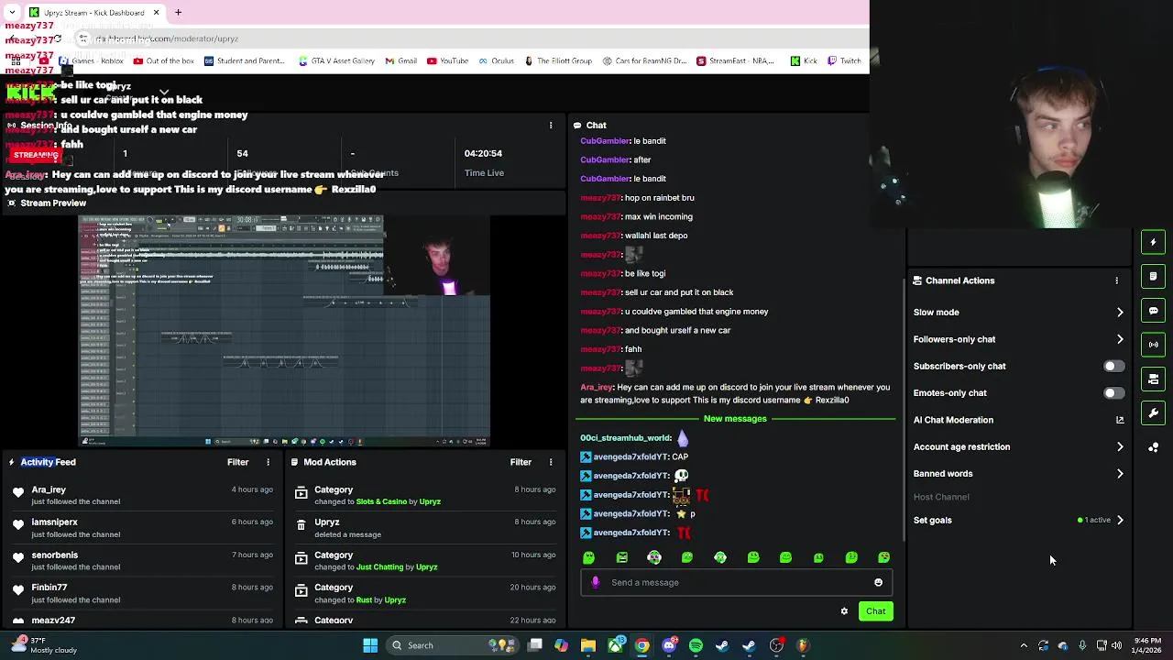Click the three-dots cluster sidebar icon
This screenshot has width=1173, height=660.
point(1153,447)
